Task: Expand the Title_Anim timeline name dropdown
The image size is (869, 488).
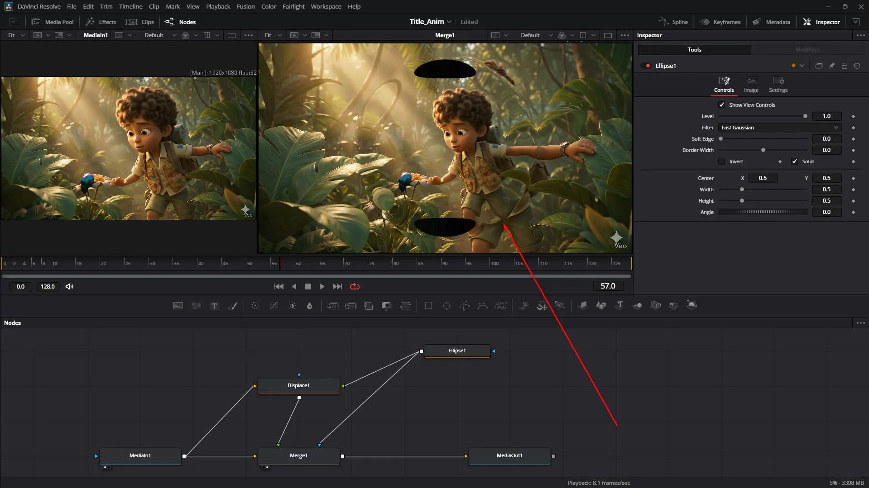Action: point(449,22)
